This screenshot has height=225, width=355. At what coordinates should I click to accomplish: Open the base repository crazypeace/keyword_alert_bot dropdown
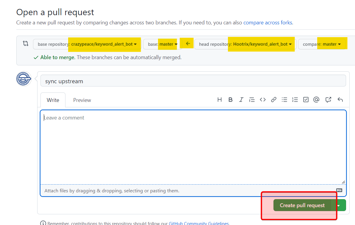pos(87,44)
